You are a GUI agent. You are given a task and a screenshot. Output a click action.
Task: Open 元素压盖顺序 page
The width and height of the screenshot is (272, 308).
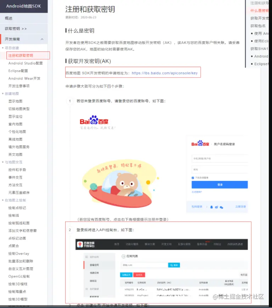point(19,193)
